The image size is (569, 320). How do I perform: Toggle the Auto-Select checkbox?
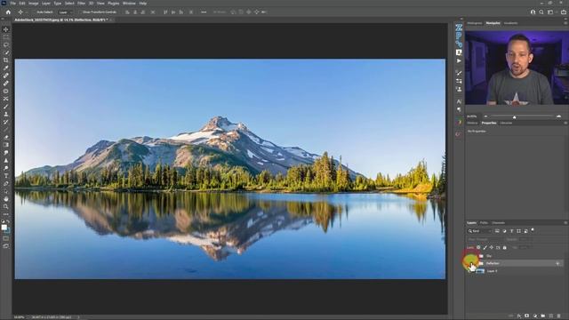(x=34, y=12)
